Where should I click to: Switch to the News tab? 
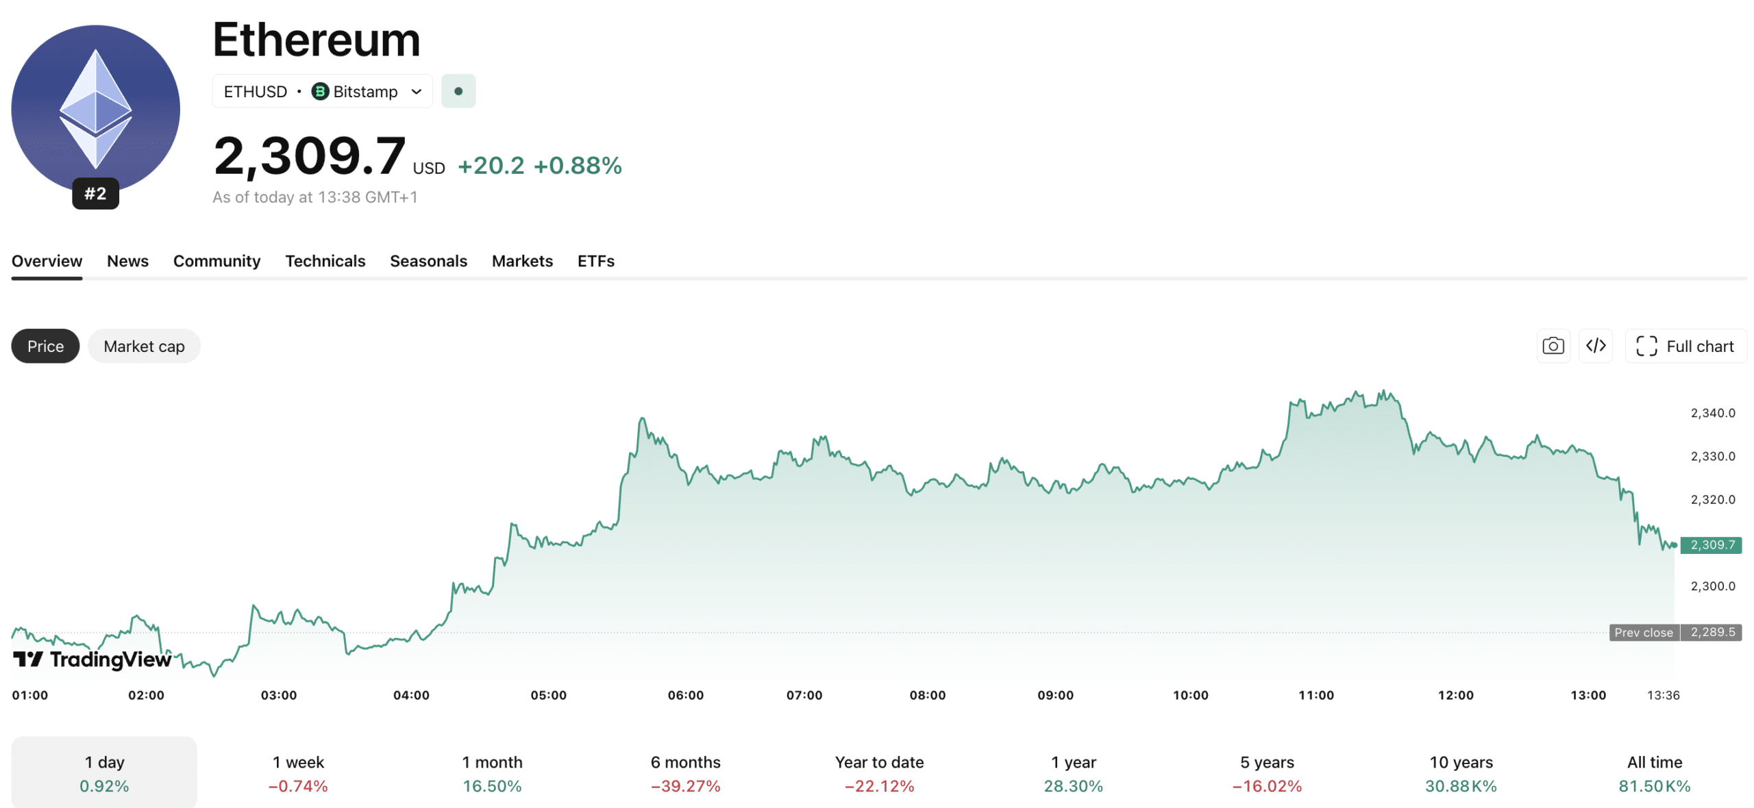(x=127, y=261)
